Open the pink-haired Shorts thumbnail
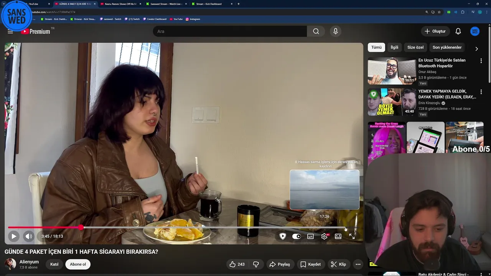 click(386, 138)
